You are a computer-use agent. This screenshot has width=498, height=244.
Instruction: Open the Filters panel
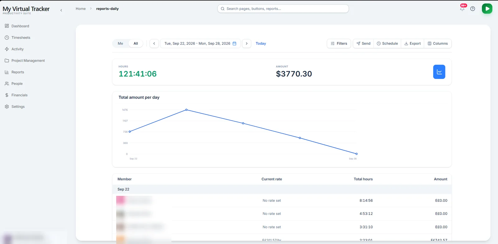(x=339, y=44)
